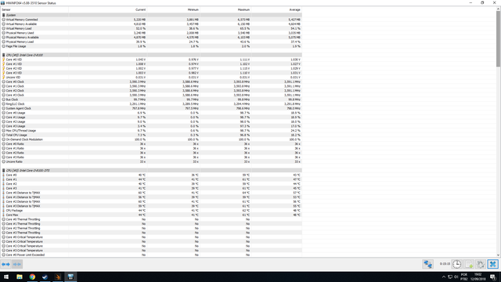Screen dimensions: 501x282
Task: Select the Physical Memory Available row
Action: (x=151, y=38)
